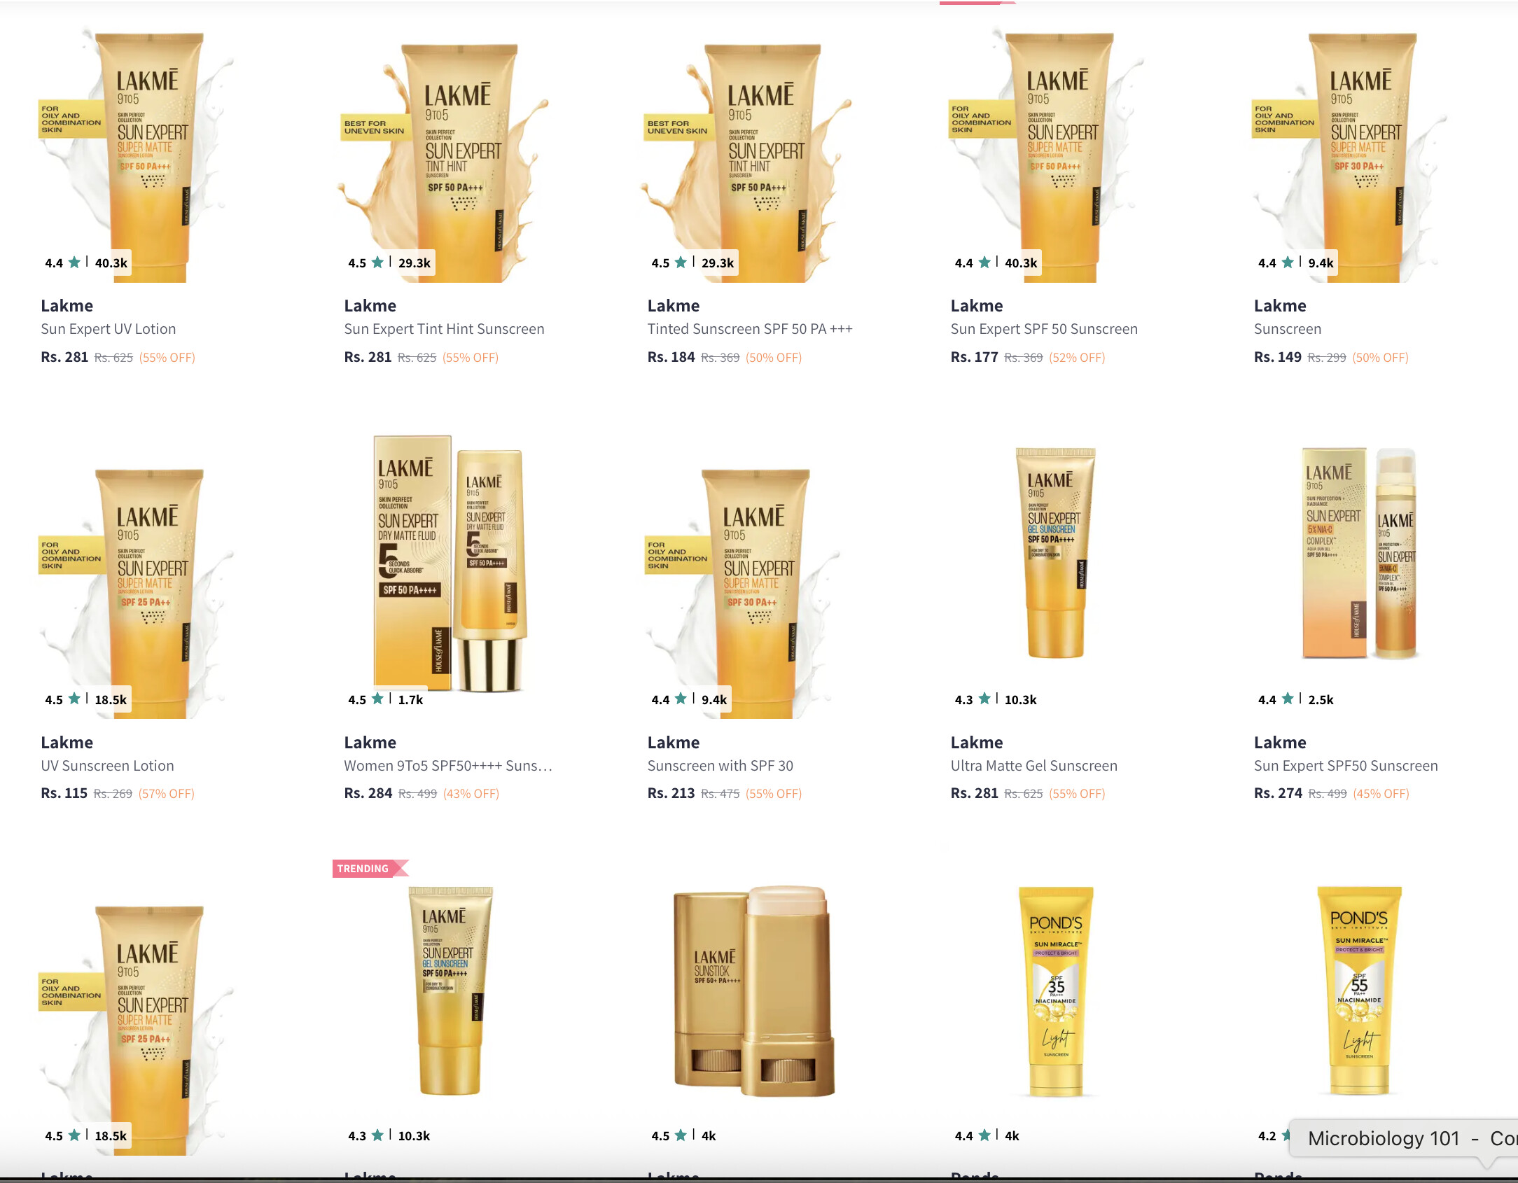Screen dimensions: 1518x1183
Task: Click the rating star on 9.4k Sunscreen
Action: (x=1287, y=262)
